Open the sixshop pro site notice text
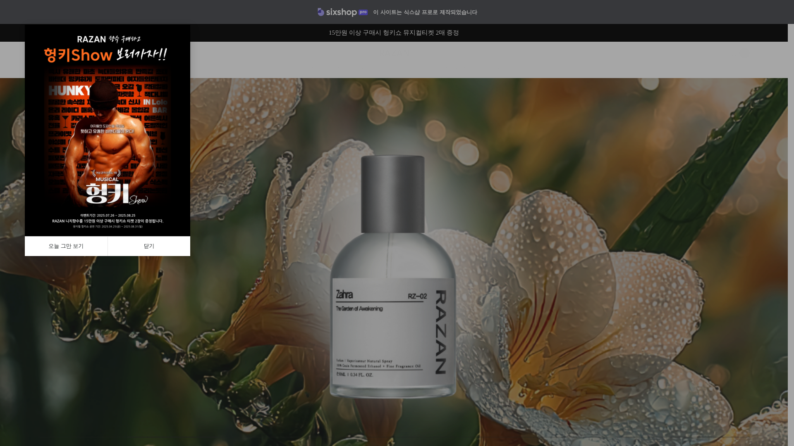The width and height of the screenshot is (794, 446). (425, 12)
